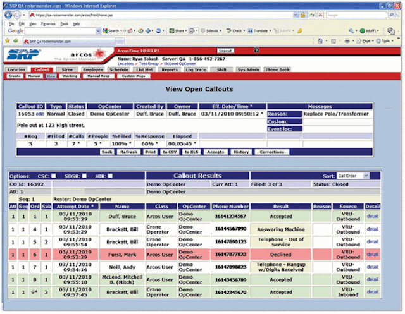Click the History button
This screenshot has height=314, width=405.
click(x=241, y=152)
